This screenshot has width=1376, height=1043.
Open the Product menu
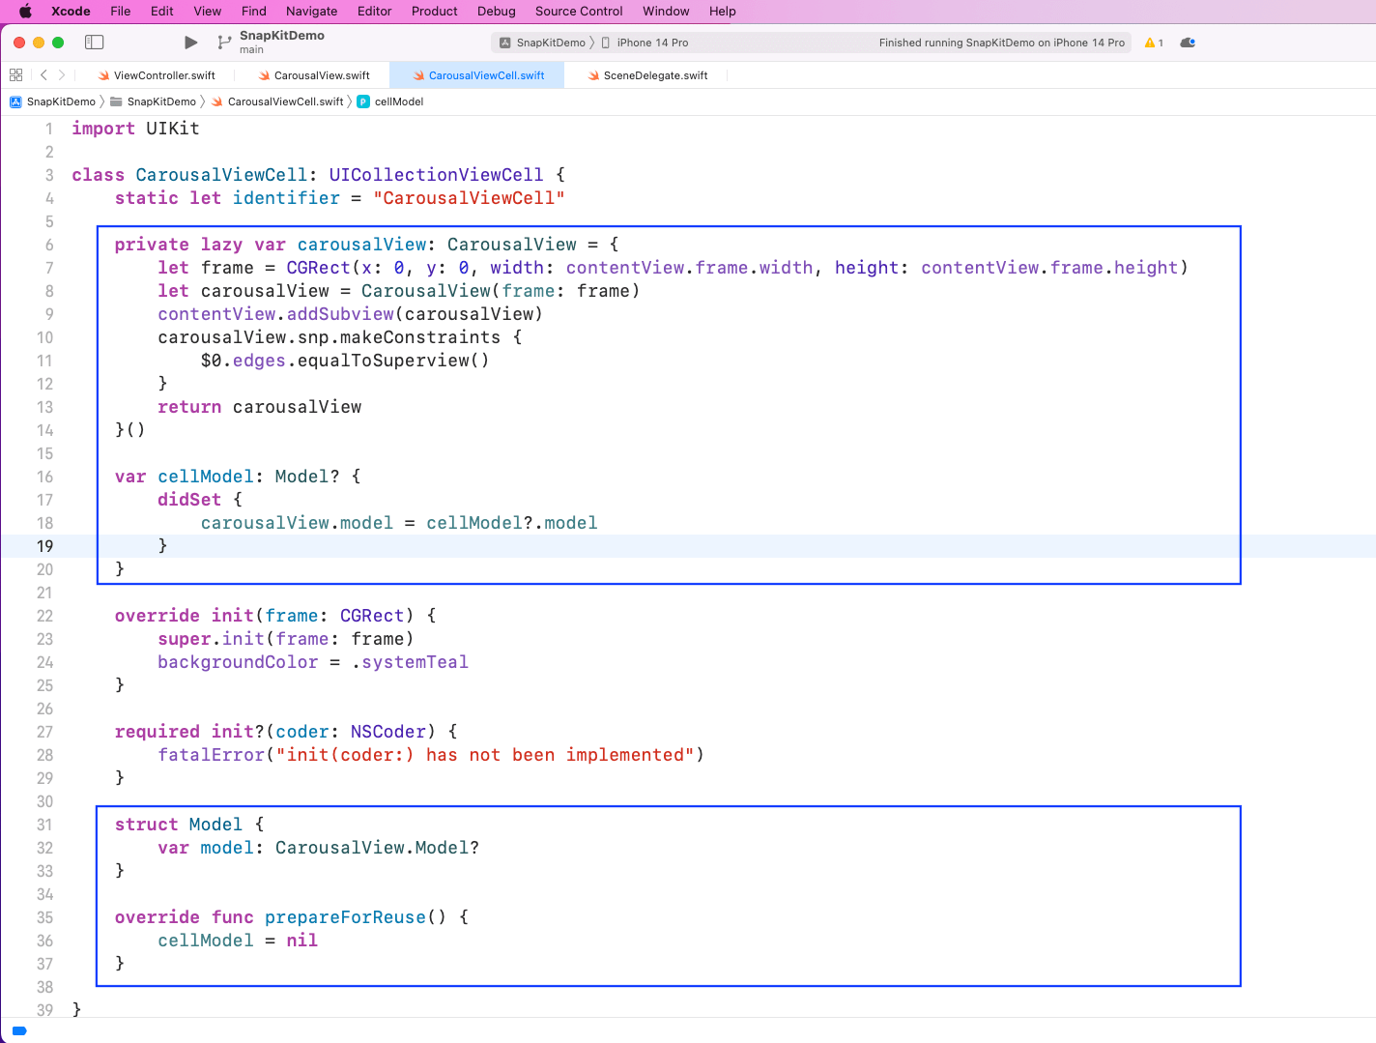tap(434, 12)
